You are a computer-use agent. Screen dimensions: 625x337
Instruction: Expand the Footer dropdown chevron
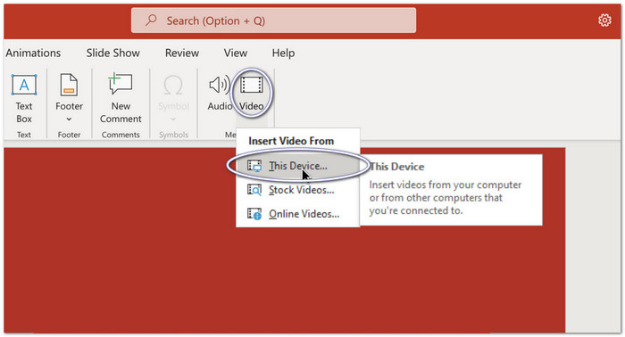point(69,119)
